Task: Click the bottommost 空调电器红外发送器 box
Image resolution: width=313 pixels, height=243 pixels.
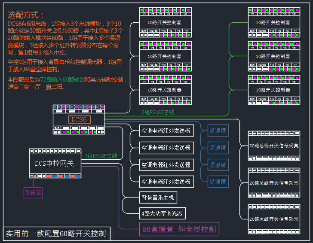Action: click(x=166, y=182)
